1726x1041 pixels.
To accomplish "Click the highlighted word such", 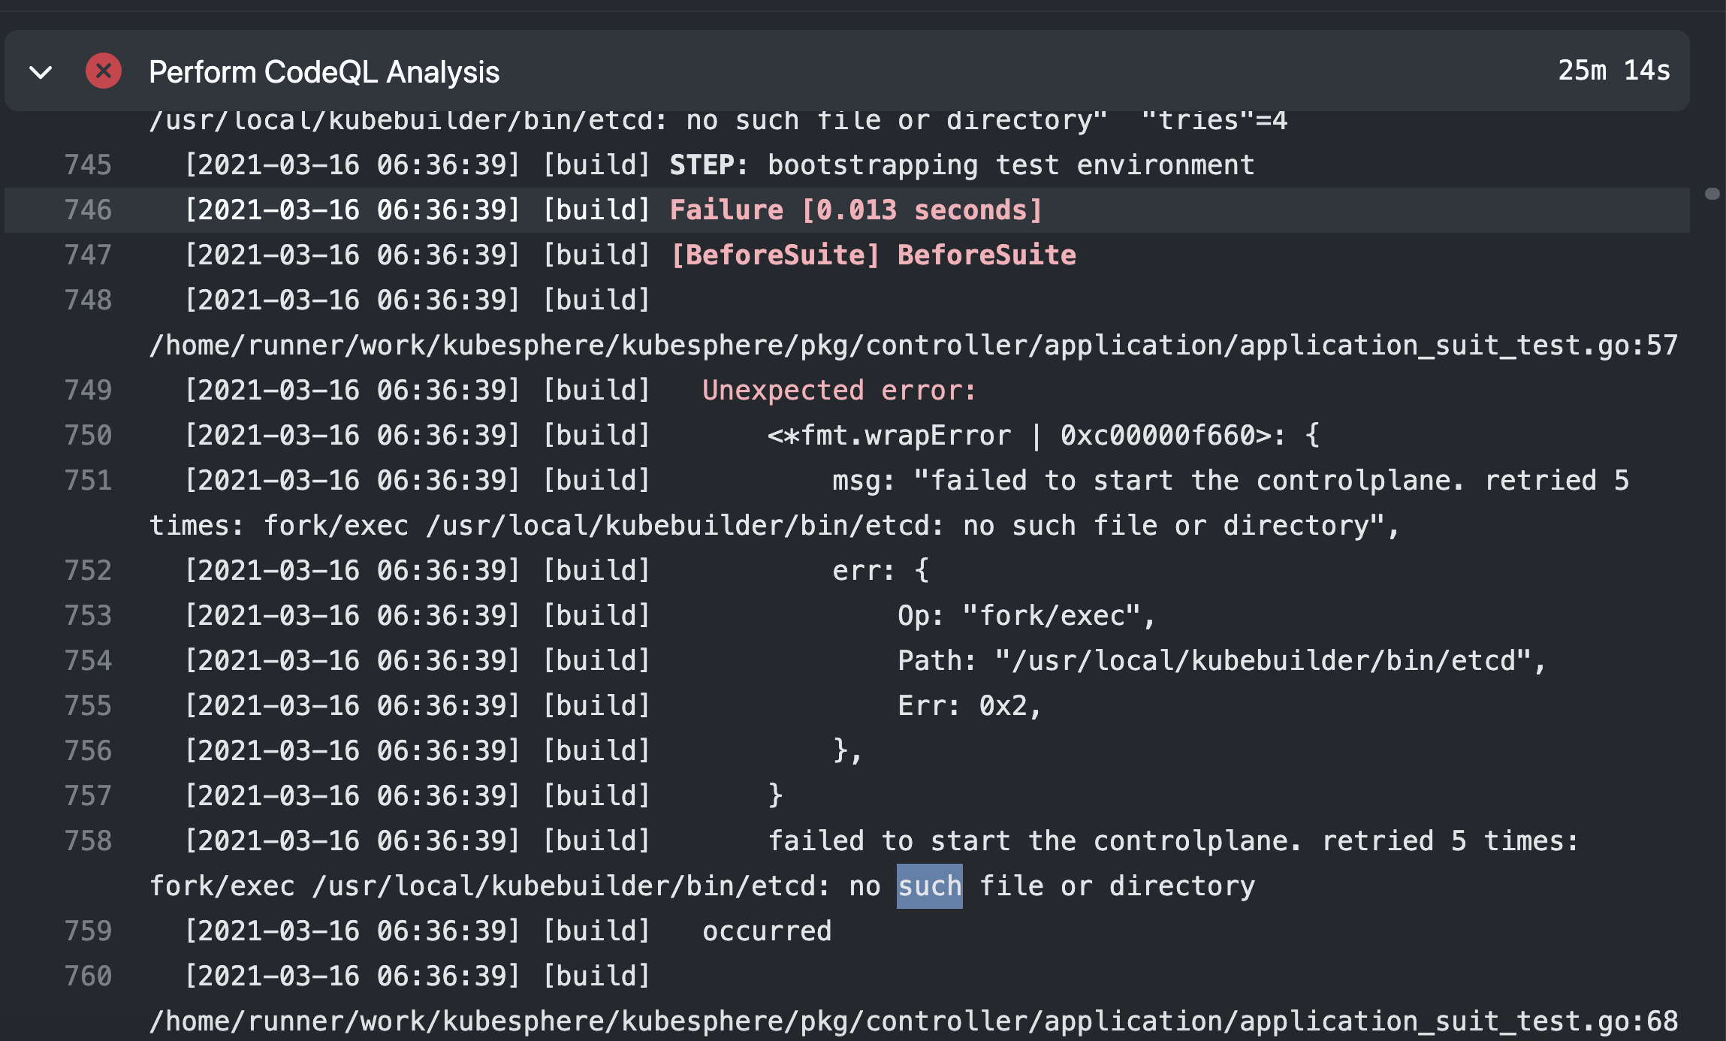I will 928,886.
